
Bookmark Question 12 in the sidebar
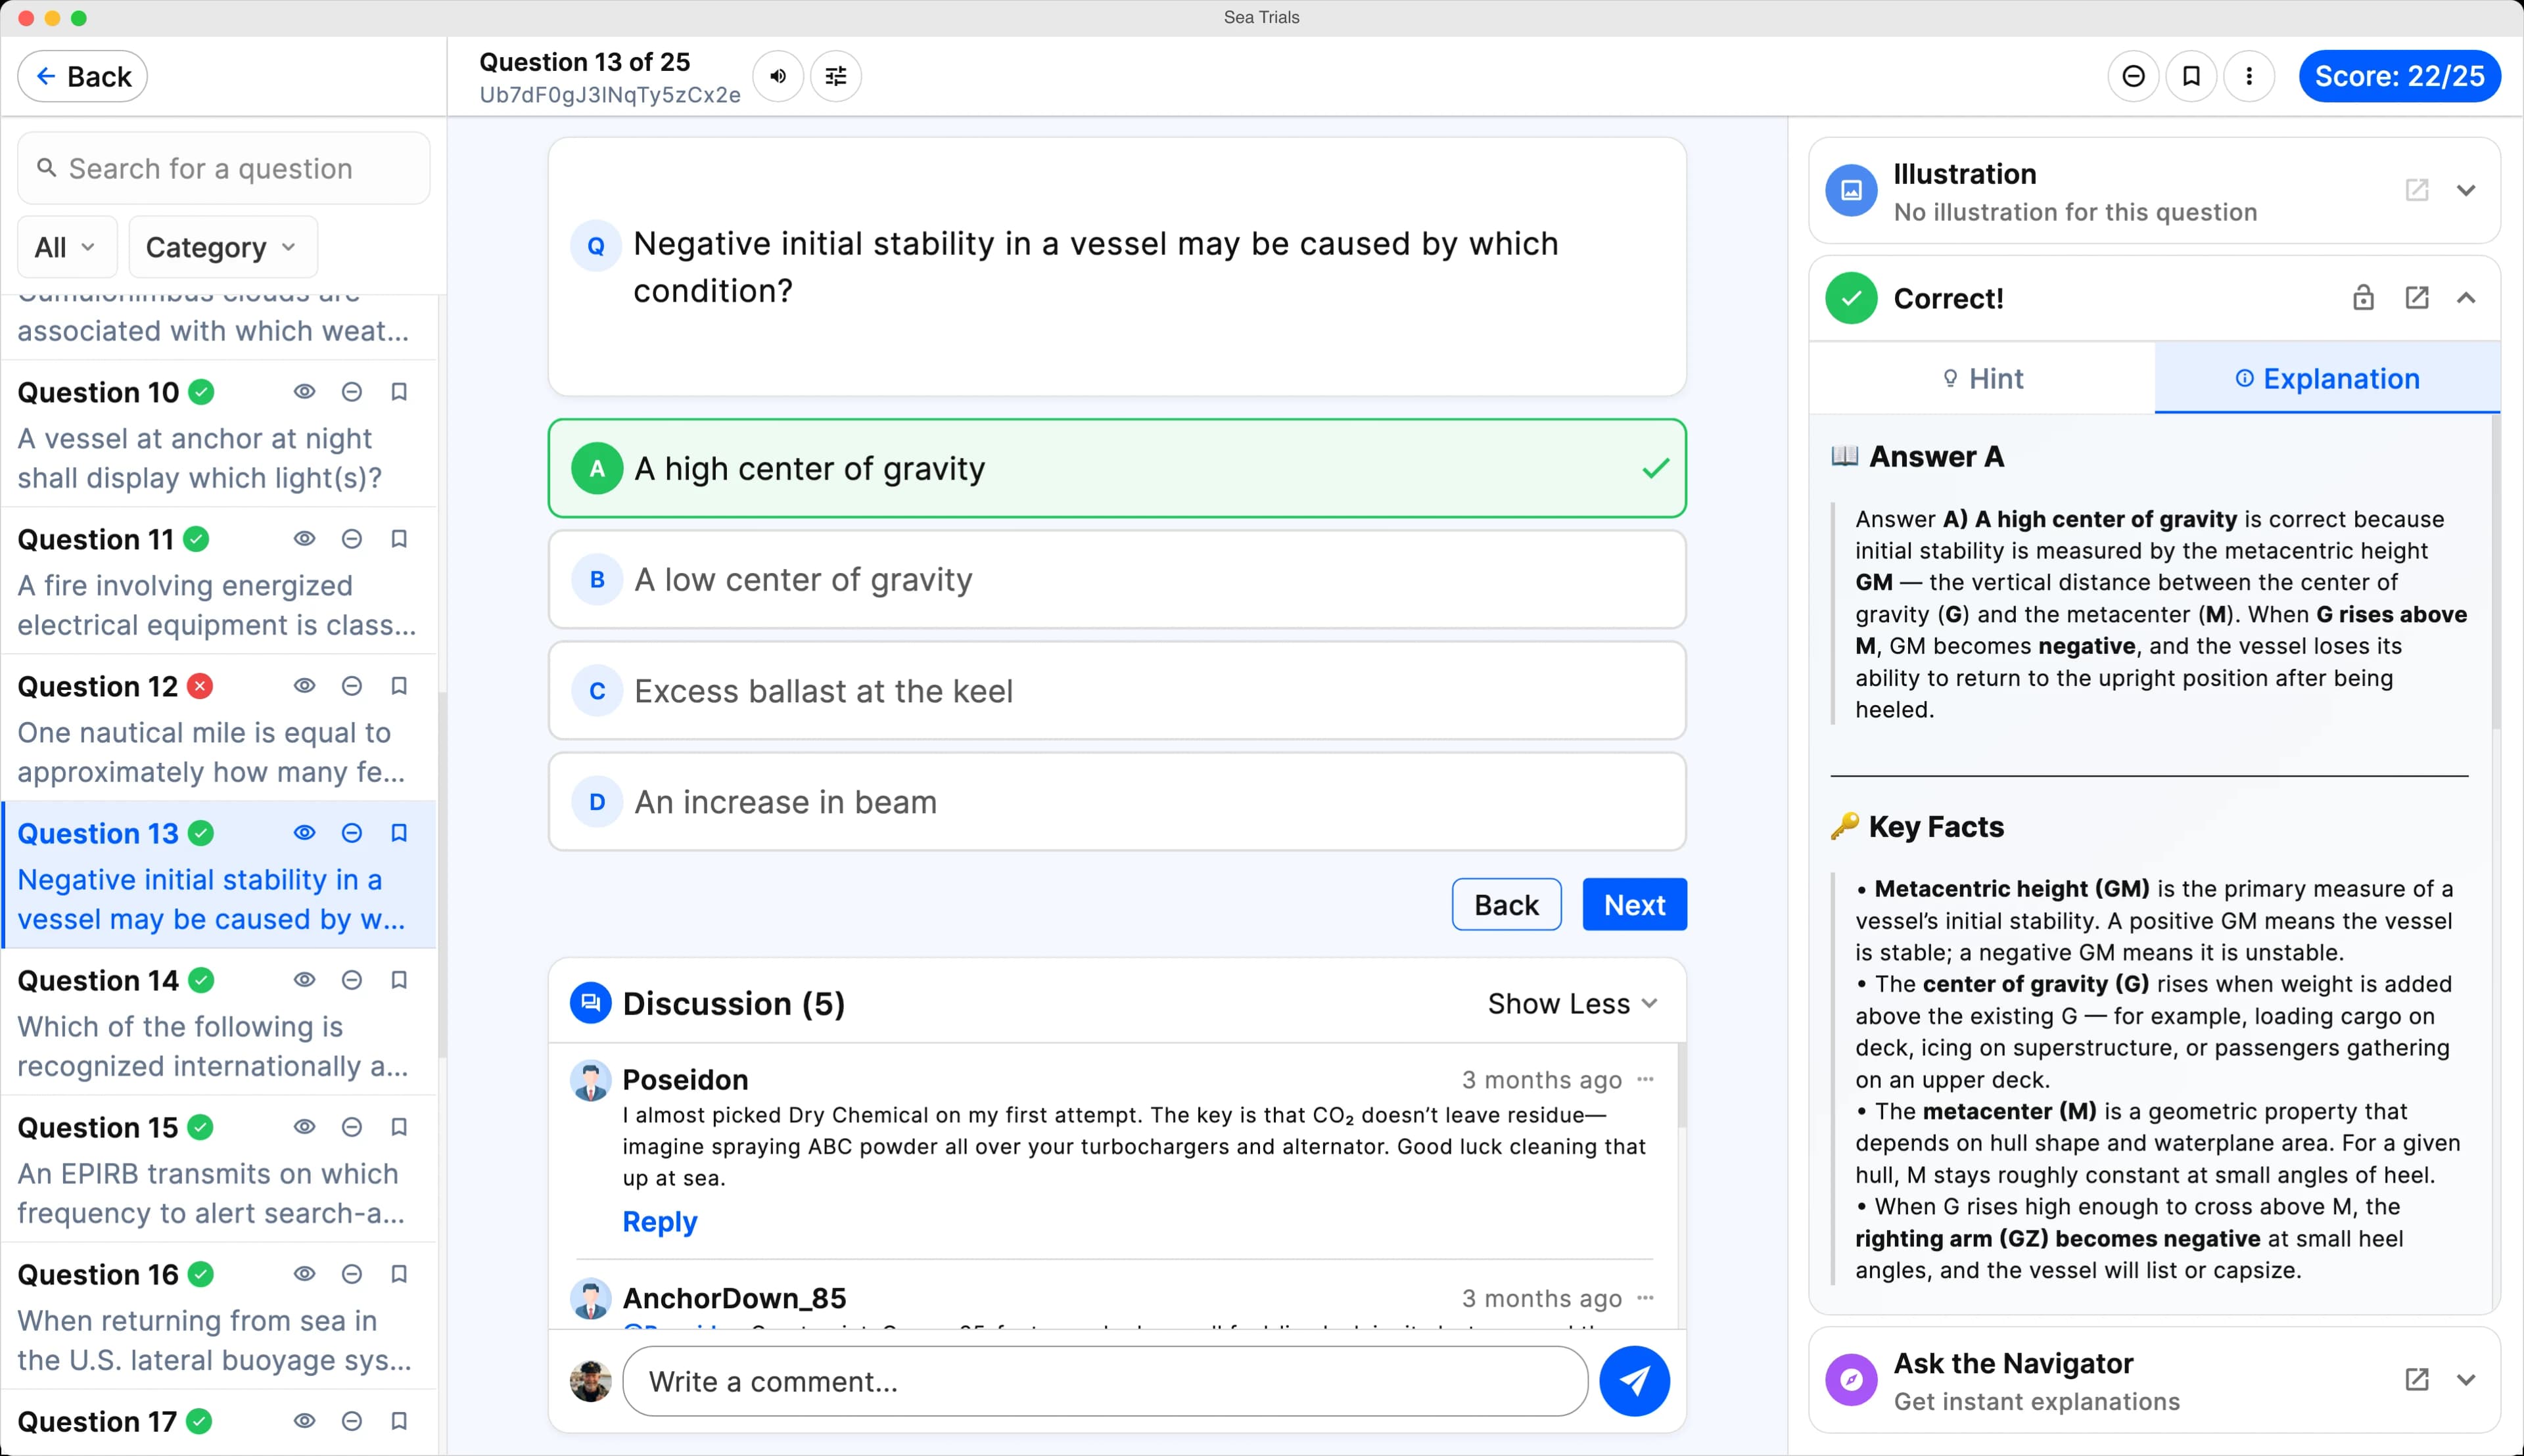point(398,686)
